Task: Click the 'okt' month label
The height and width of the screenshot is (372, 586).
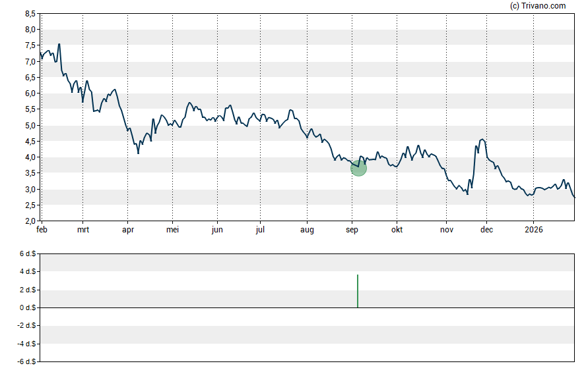Action: click(x=397, y=230)
